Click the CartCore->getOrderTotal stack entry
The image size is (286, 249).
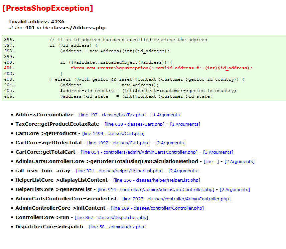48,143
